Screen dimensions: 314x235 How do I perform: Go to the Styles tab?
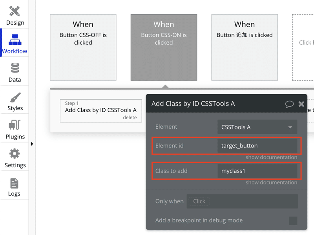[x=15, y=101]
